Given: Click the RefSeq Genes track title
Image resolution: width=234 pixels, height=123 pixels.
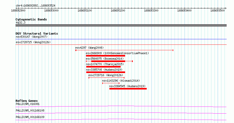Looking at the screenshot, I should [27, 101].
